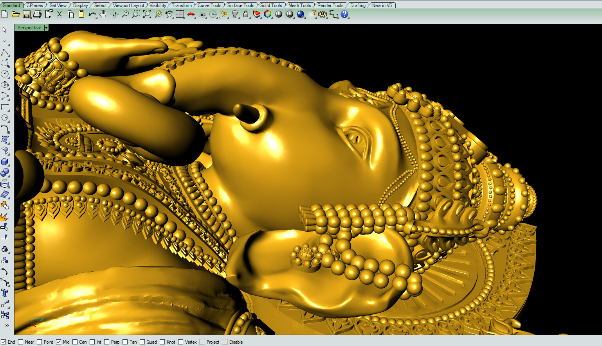Select the Pan View hand tool

click(102, 14)
